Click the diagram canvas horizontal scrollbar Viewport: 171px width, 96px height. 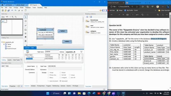coord(36,45)
